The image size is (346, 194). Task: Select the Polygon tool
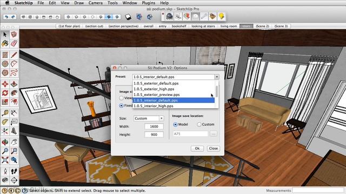pyautogui.click(x=5, y=73)
